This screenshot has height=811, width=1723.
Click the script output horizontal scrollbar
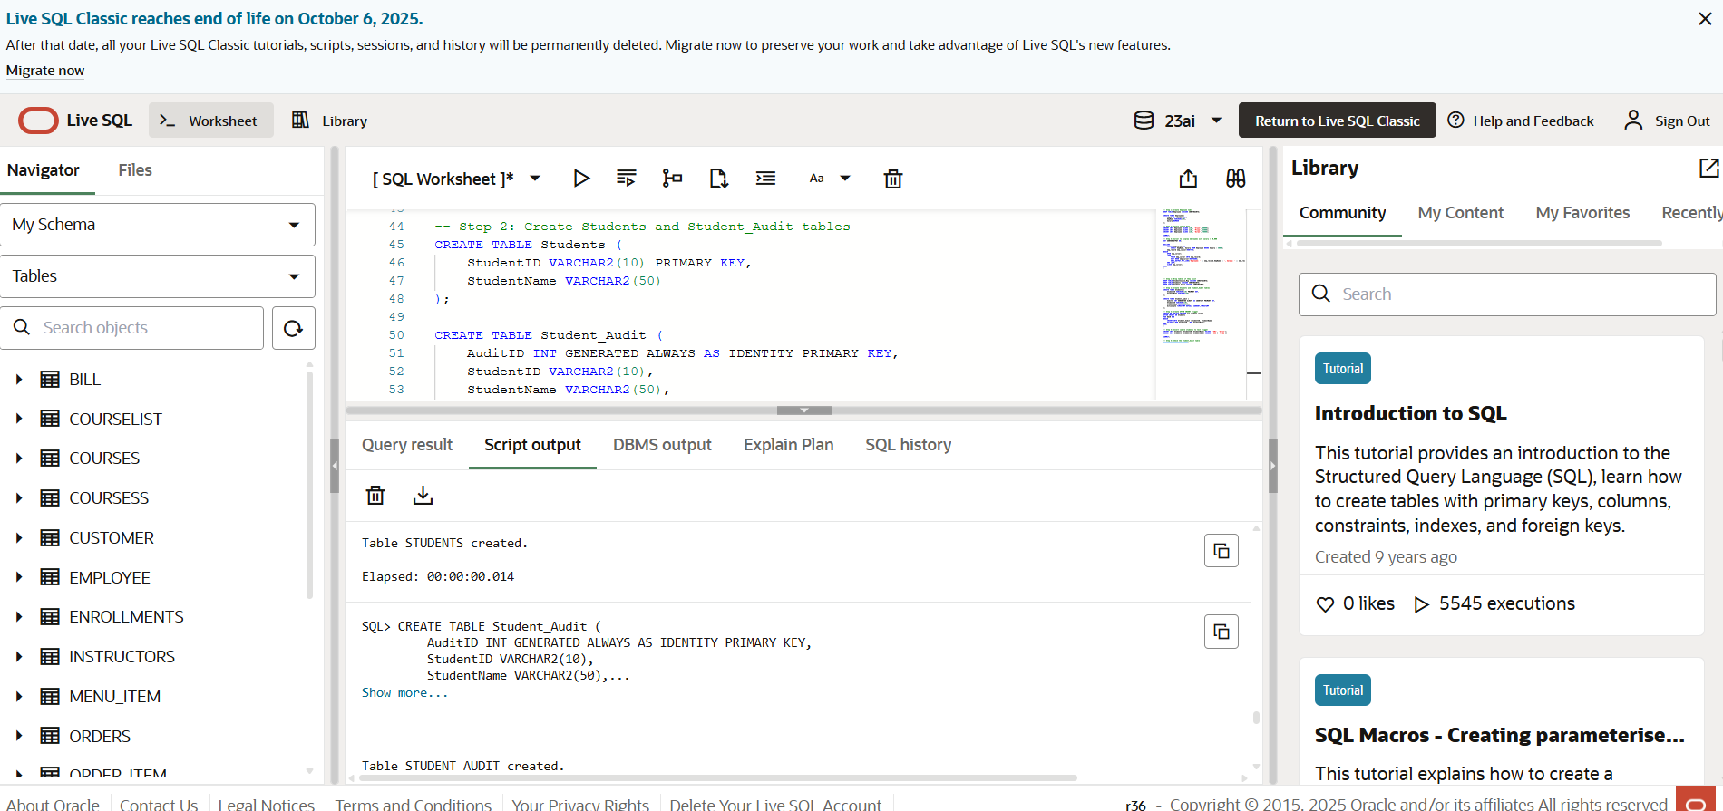(719, 777)
